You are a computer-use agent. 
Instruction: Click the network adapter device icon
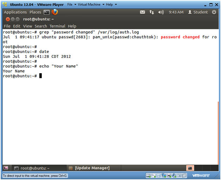164,176
